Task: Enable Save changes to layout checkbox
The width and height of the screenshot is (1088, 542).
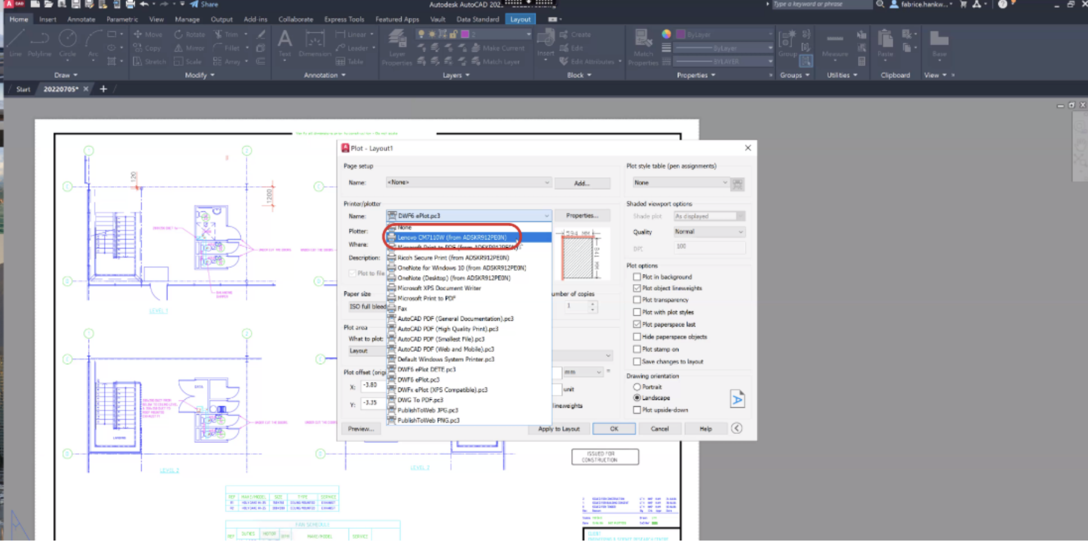Action: (637, 362)
